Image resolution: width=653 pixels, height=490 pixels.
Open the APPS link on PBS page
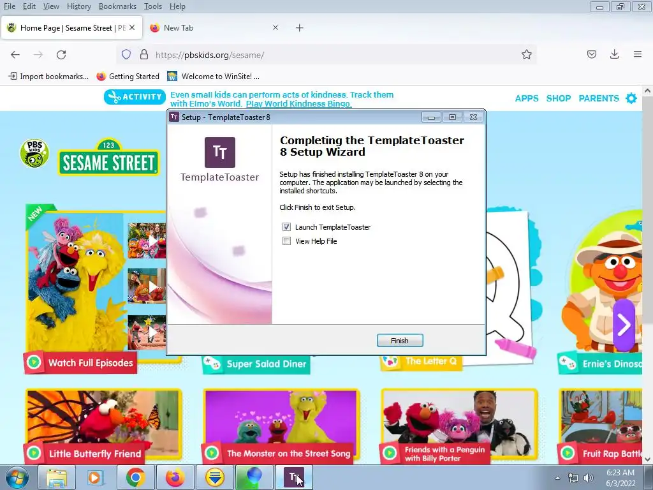tap(527, 98)
